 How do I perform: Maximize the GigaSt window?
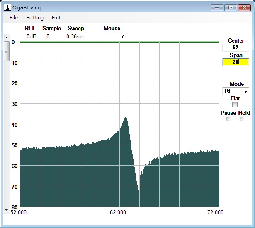pos(230,7)
